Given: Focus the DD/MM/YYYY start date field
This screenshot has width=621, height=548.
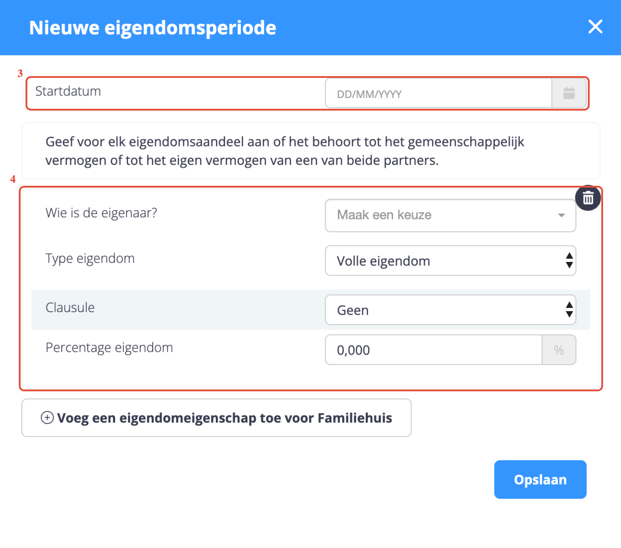Looking at the screenshot, I should pos(438,94).
